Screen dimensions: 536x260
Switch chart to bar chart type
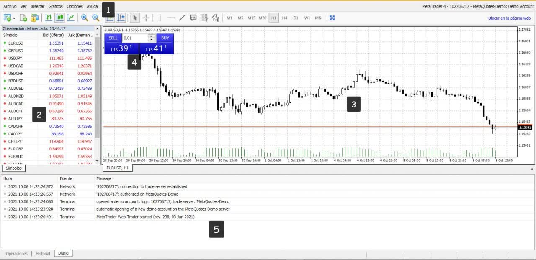click(x=49, y=18)
